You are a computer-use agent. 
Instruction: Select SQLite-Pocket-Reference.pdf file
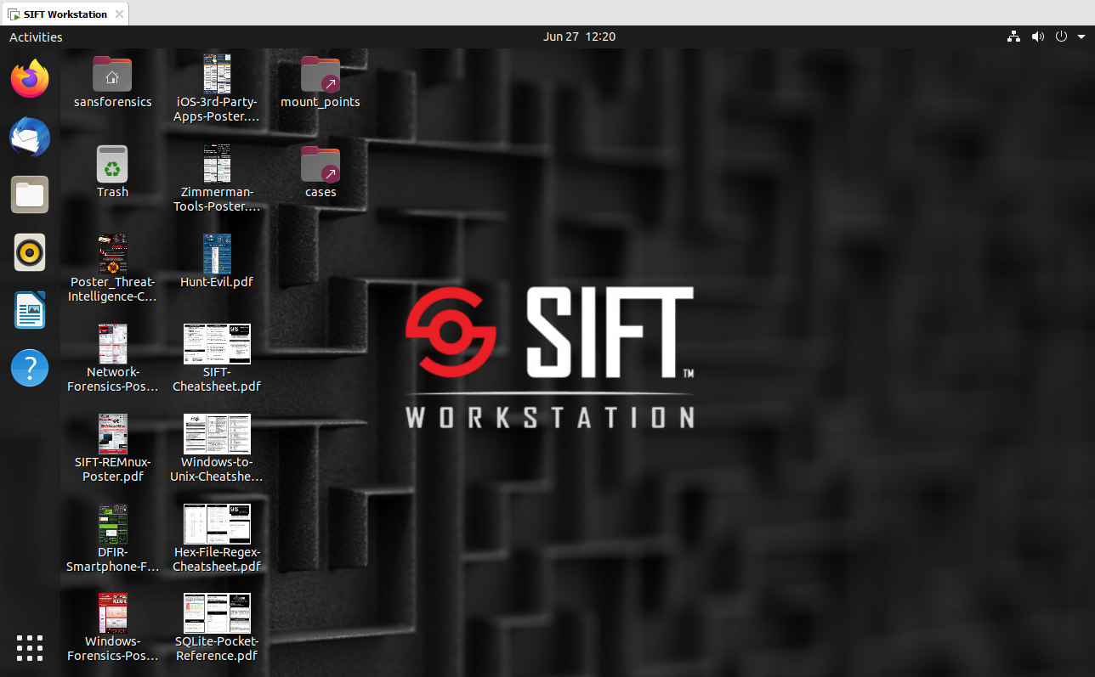click(x=217, y=613)
